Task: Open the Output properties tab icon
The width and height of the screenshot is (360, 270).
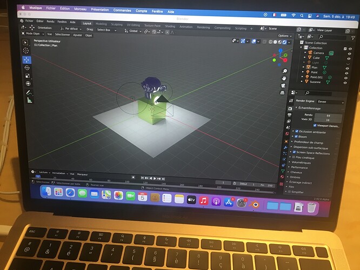Action: (x=290, y=114)
